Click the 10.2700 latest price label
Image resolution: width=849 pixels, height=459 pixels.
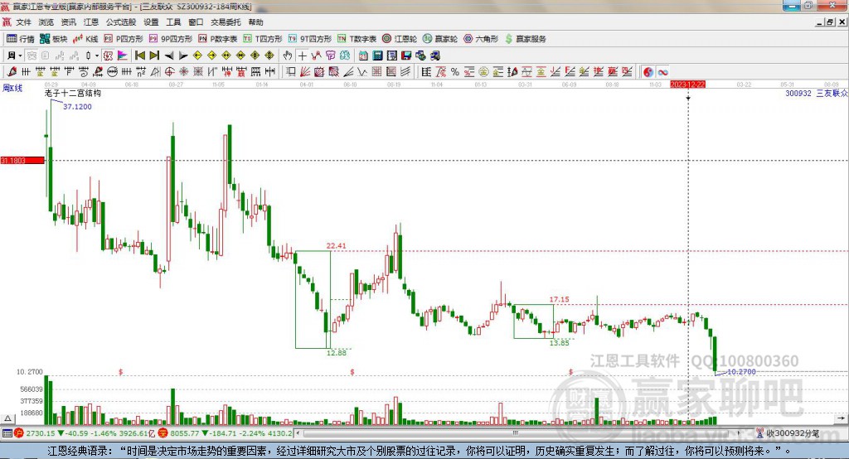(x=741, y=372)
